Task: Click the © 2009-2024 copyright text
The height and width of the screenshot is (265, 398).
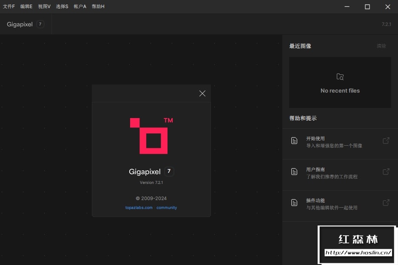Action: point(151,199)
